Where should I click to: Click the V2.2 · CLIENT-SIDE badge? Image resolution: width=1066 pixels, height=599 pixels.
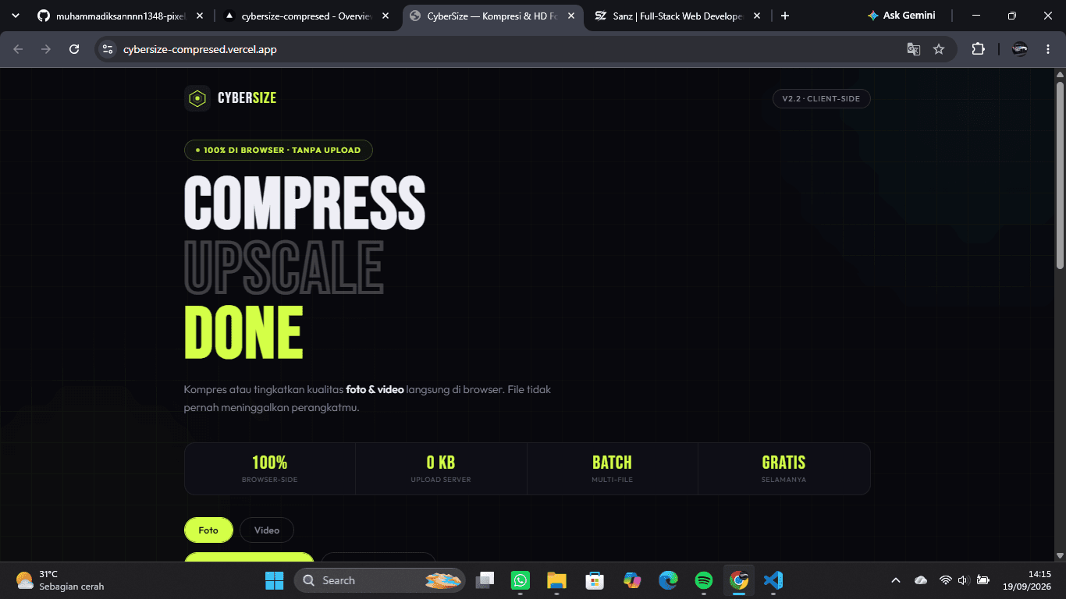[x=822, y=99]
